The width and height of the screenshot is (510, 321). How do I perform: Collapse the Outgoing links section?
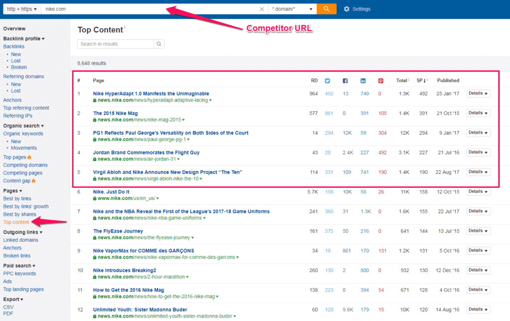[x=23, y=232]
